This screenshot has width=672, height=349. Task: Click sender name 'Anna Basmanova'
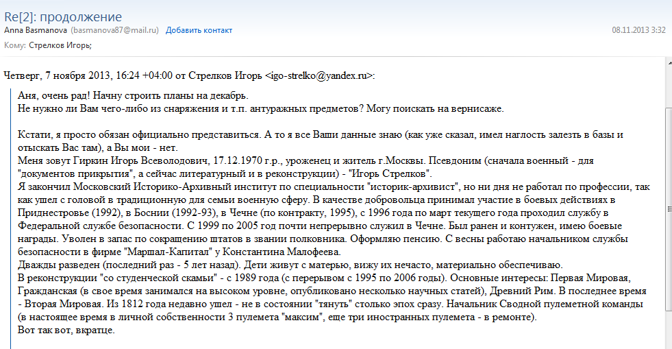36,30
